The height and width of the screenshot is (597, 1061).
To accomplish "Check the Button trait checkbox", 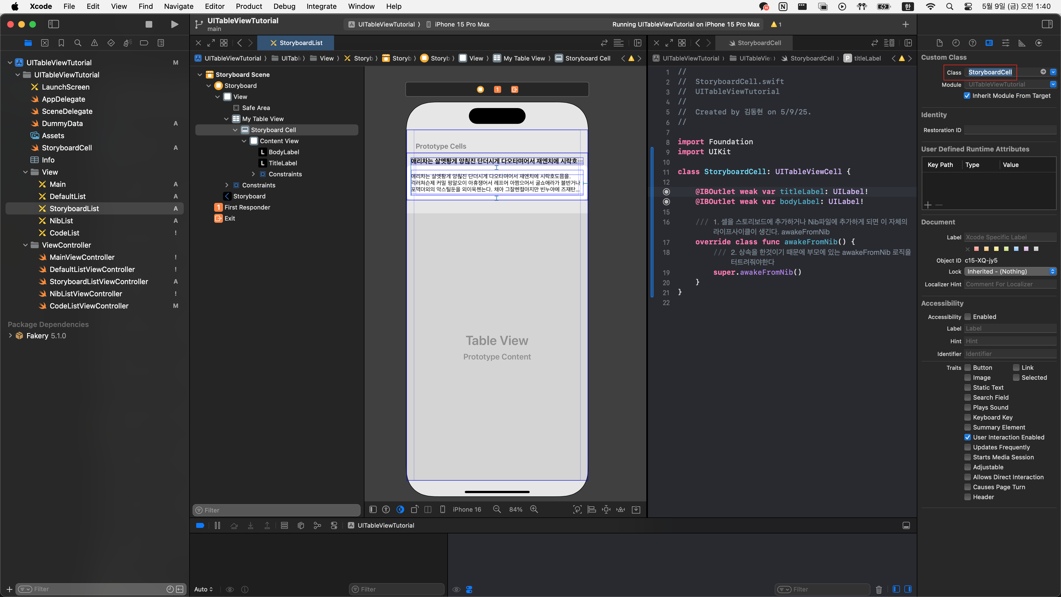I will (x=968, y=368).
